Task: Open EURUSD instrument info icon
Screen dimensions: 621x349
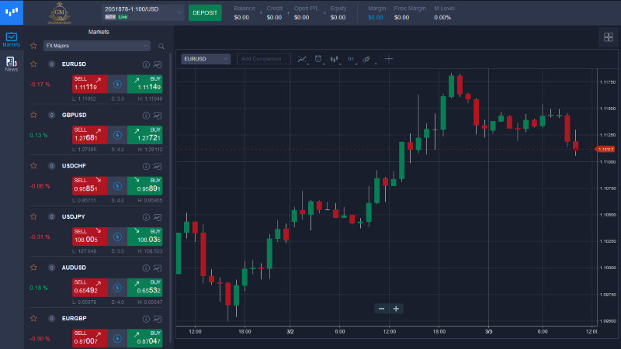Action: (146, 64)
